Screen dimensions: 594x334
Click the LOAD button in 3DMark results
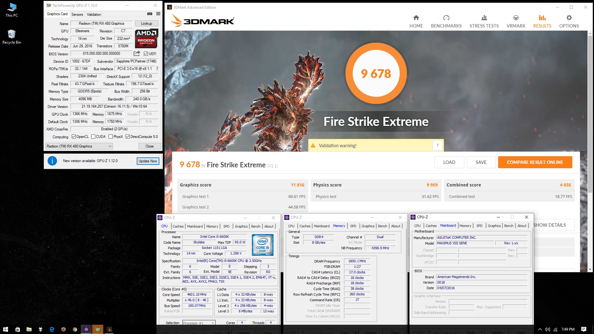tap(449, 162)
